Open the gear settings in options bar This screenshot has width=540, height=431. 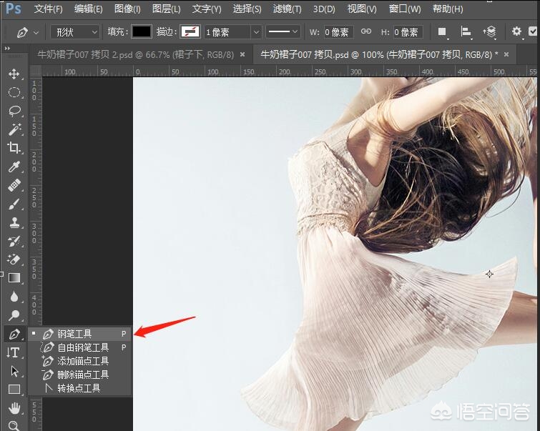[516, 31]
